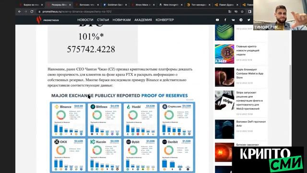Close the 'Биткоин' tab
The image size is (307, 173).
[98, 5]
